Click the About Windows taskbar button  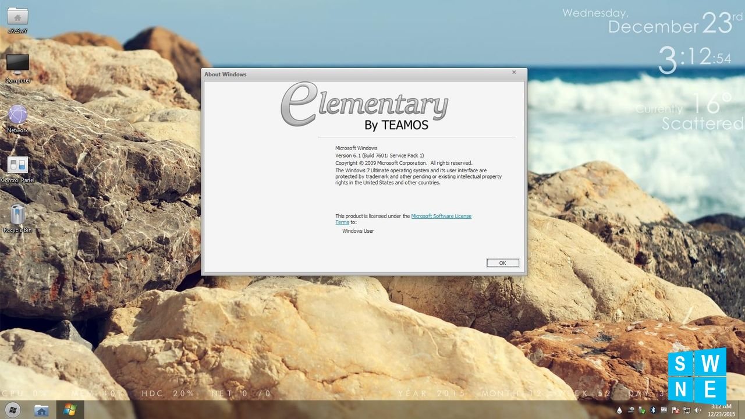[70, 410]
